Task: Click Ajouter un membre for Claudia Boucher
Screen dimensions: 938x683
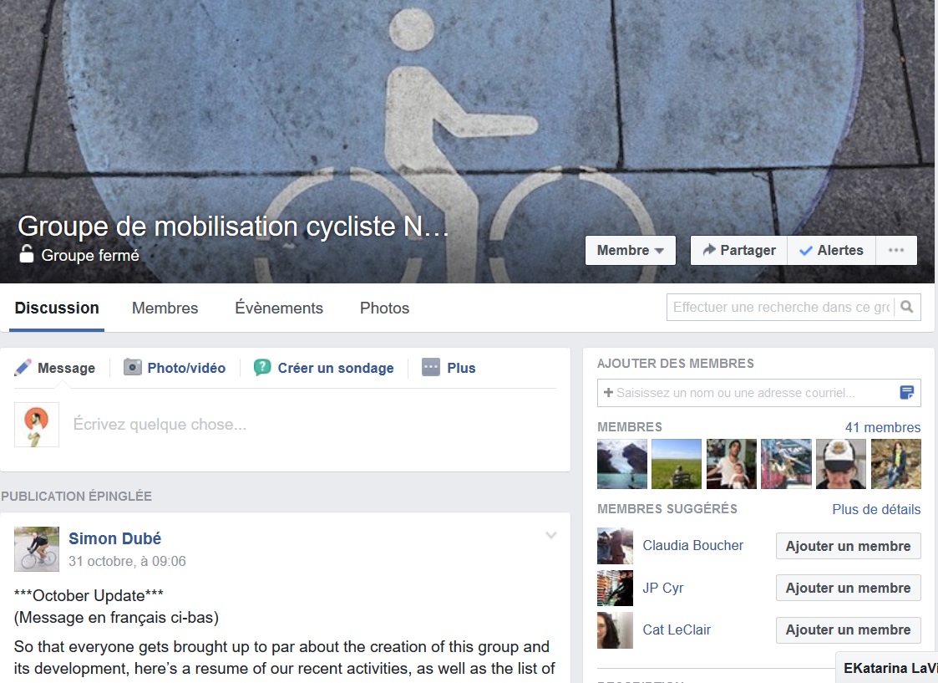Action: pyautogui.click(x=849, y=546)
